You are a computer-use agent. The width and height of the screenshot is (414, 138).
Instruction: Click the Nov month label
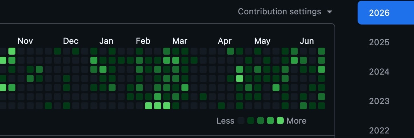tap(25, 41)
